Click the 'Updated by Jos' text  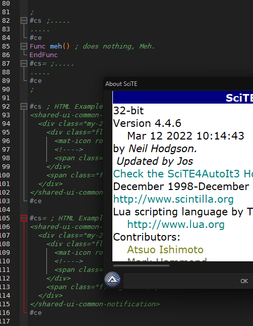pyautogui.click(x=155, y=161)
